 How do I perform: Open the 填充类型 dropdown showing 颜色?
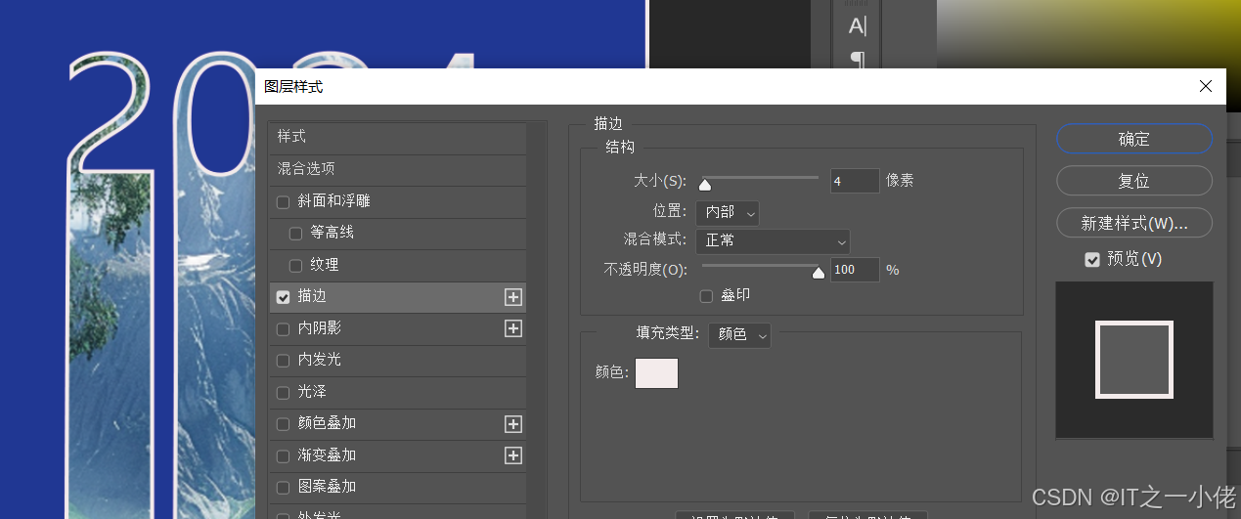[739, 334]
